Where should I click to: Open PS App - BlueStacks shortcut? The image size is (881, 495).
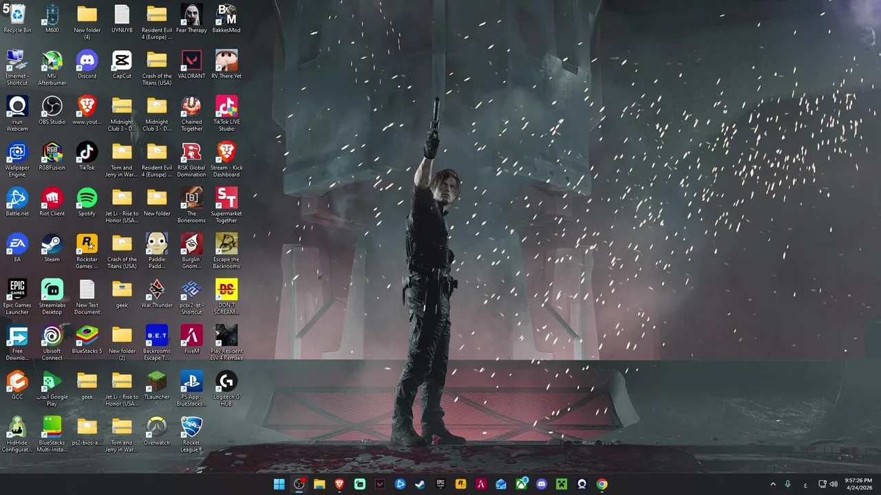click(191, 389)
